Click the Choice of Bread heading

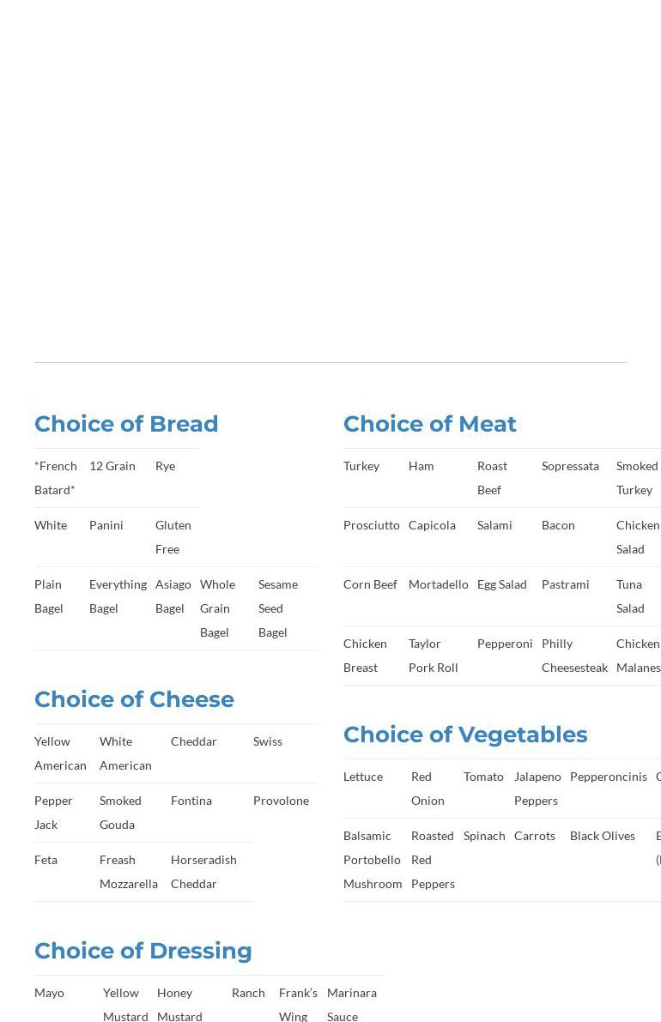[126, 424]
